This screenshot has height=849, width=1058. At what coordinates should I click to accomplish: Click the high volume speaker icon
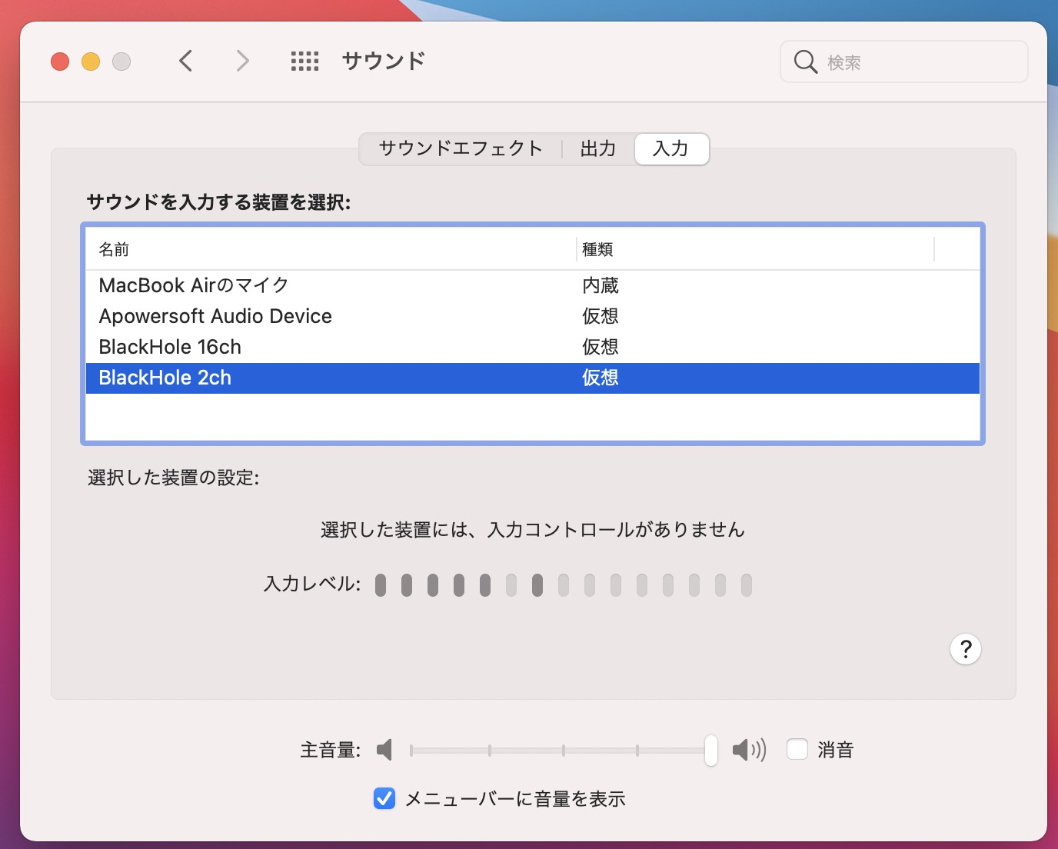click(748, 750)
